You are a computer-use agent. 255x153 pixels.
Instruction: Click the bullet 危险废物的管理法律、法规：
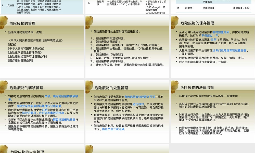(26, 32)
